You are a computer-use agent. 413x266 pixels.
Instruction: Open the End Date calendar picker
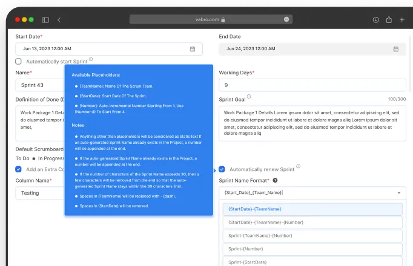point(395,49)
